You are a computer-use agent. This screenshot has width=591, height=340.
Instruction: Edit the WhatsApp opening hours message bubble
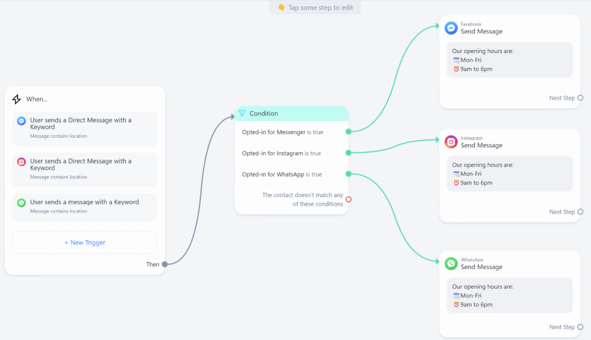[x=510, y=296]
